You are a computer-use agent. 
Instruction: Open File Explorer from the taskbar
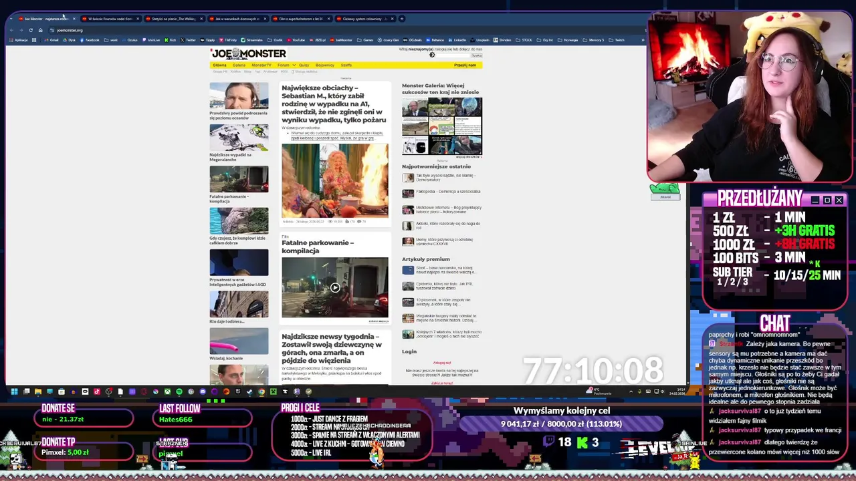[x=37, y=391]
